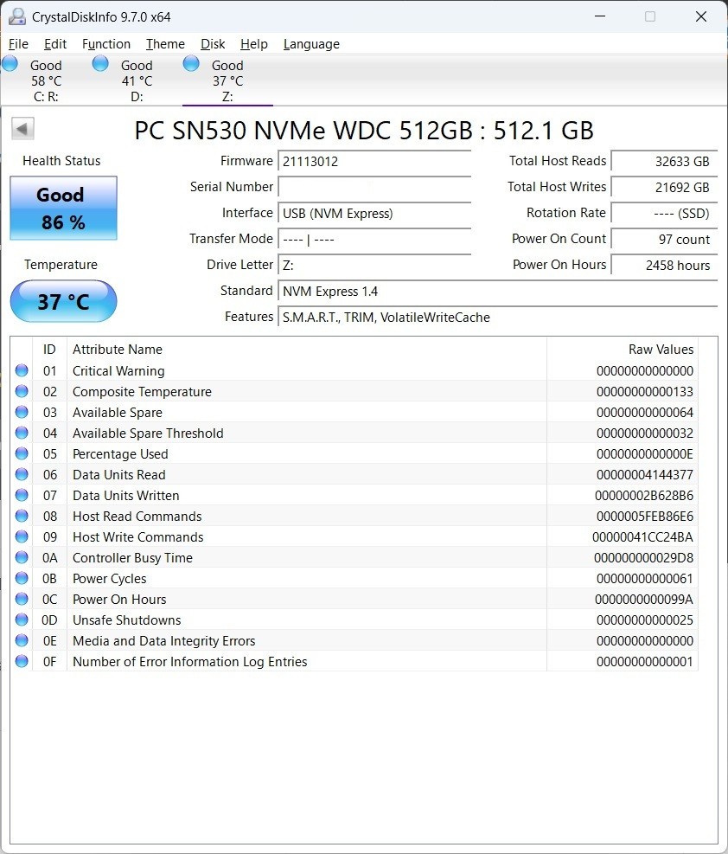Click the ID column header
728x854 pixels.
[x=49, y=349]
